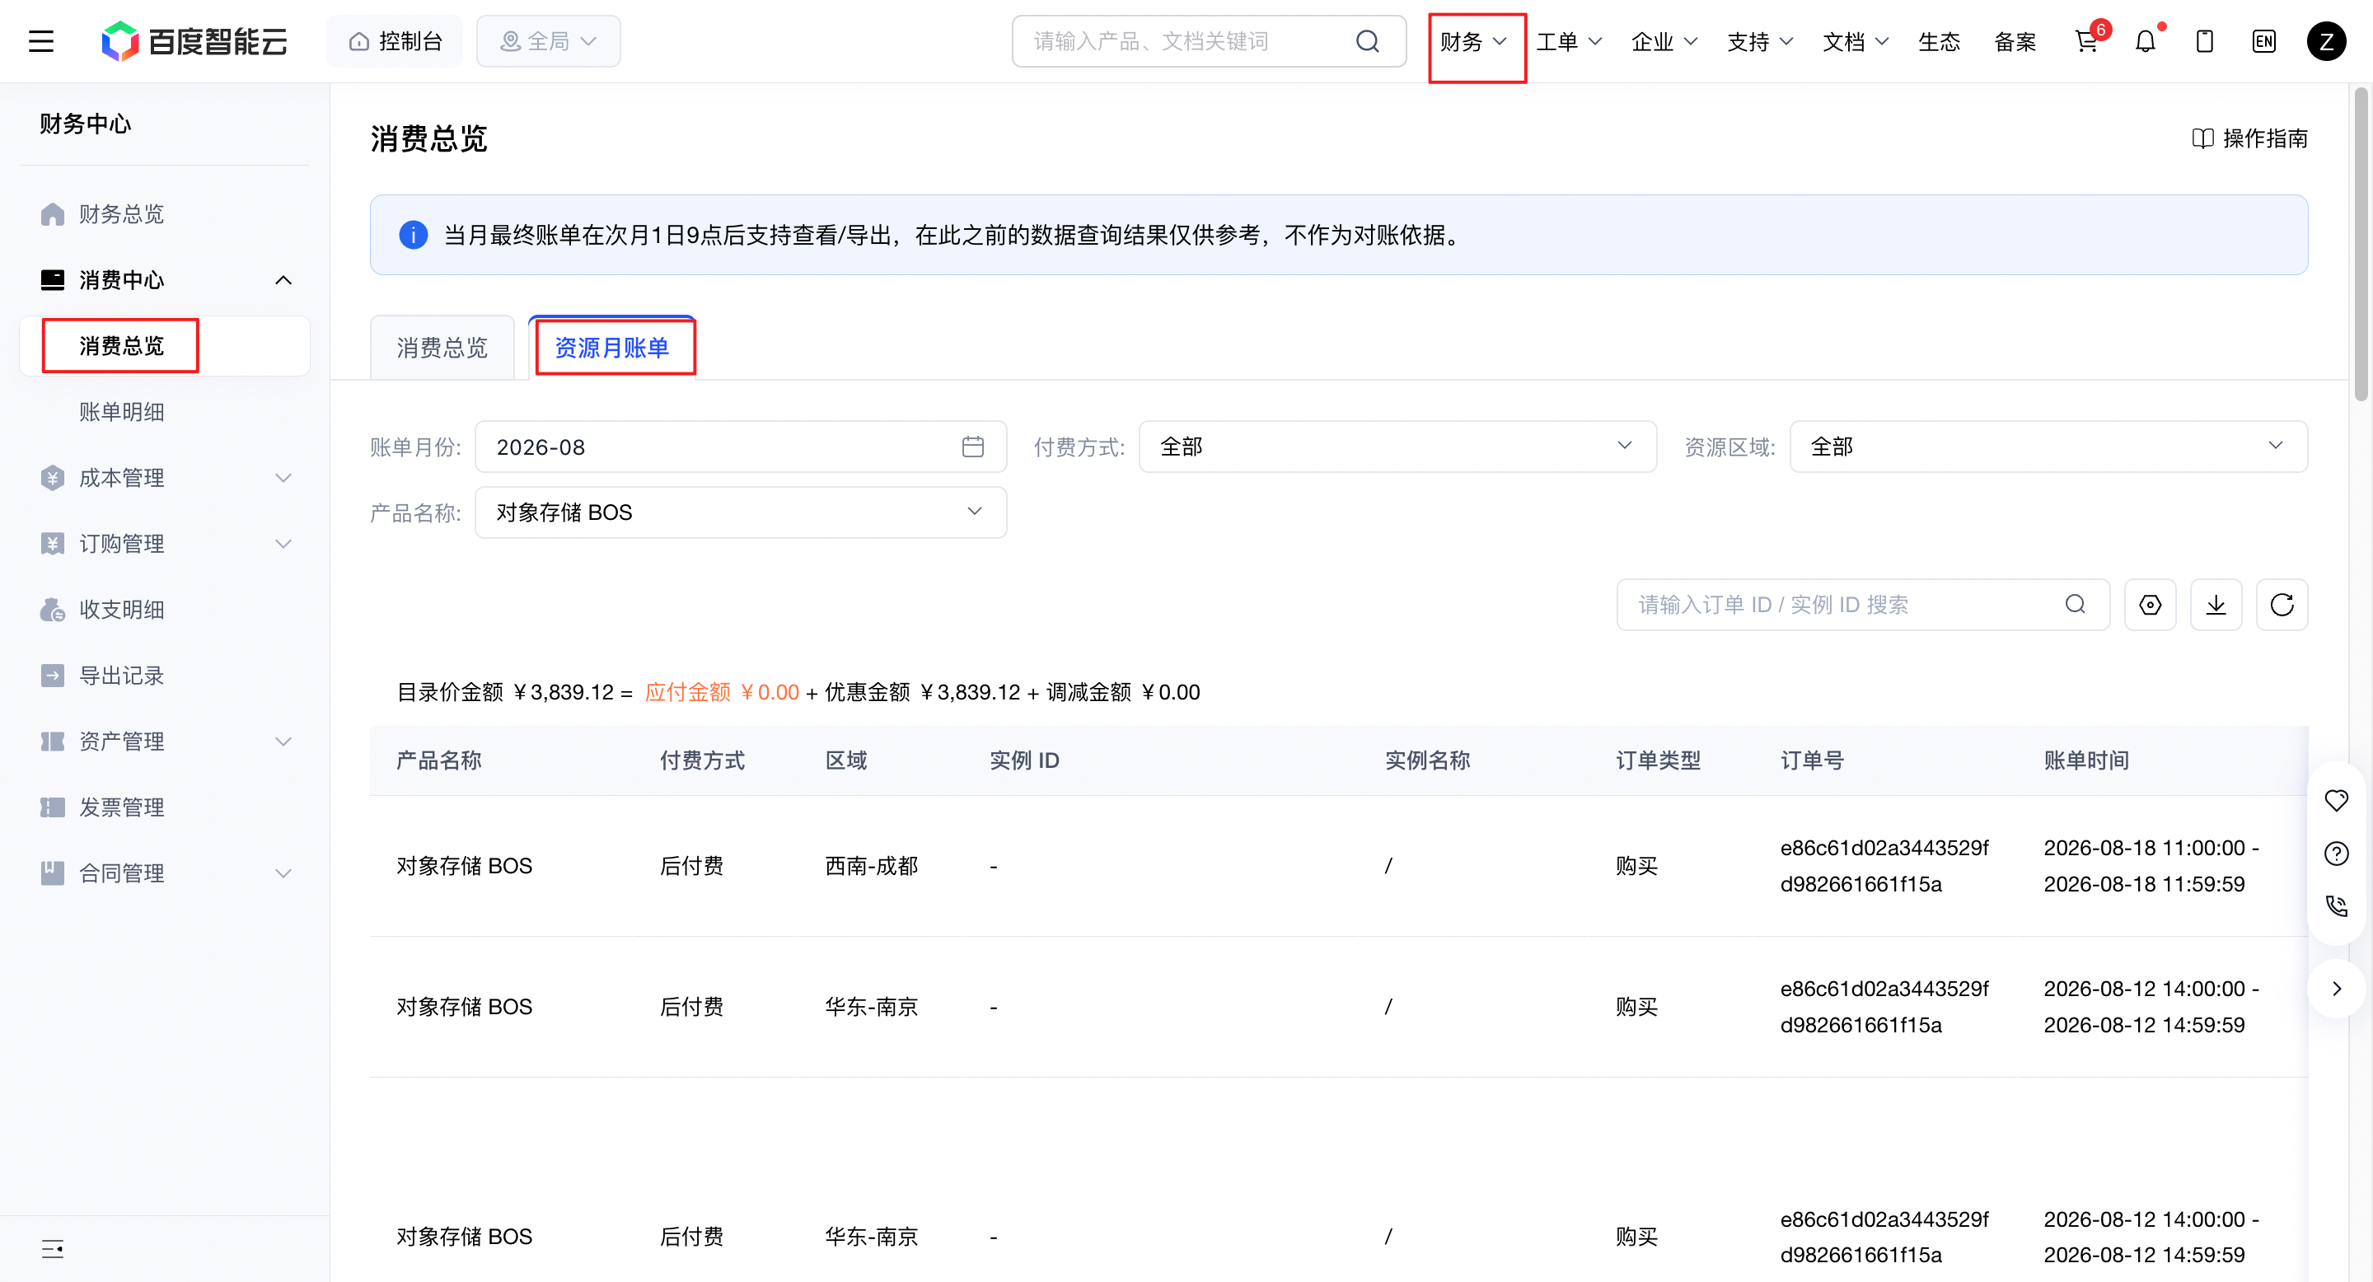Open the 产品名称 dropdown

click(741, 512)
